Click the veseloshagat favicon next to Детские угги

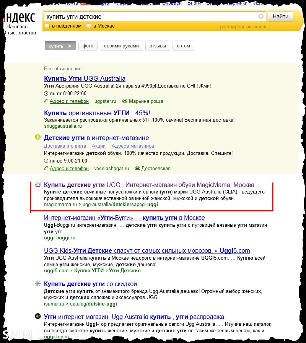38,137
